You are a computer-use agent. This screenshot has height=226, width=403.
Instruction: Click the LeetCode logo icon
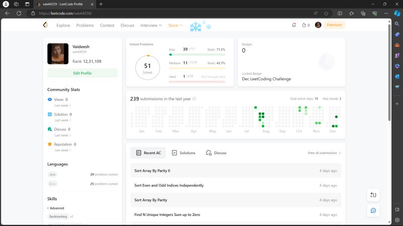46,25
